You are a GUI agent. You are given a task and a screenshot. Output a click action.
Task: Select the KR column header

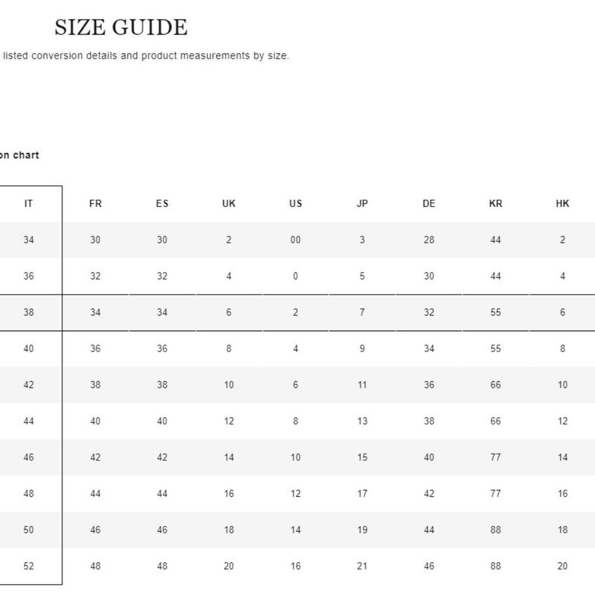[x=496, y=203]
